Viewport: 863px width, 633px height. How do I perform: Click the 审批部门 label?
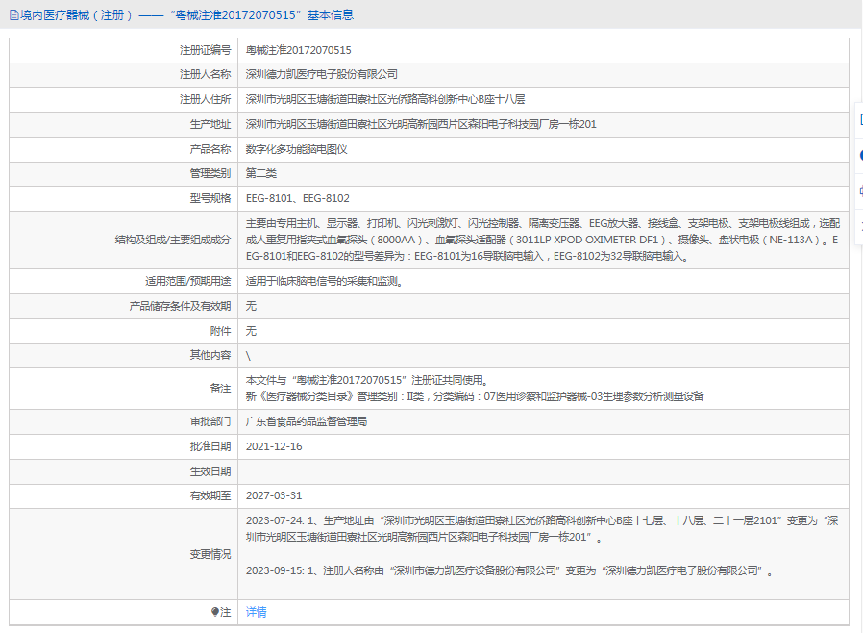click(210, 422)
